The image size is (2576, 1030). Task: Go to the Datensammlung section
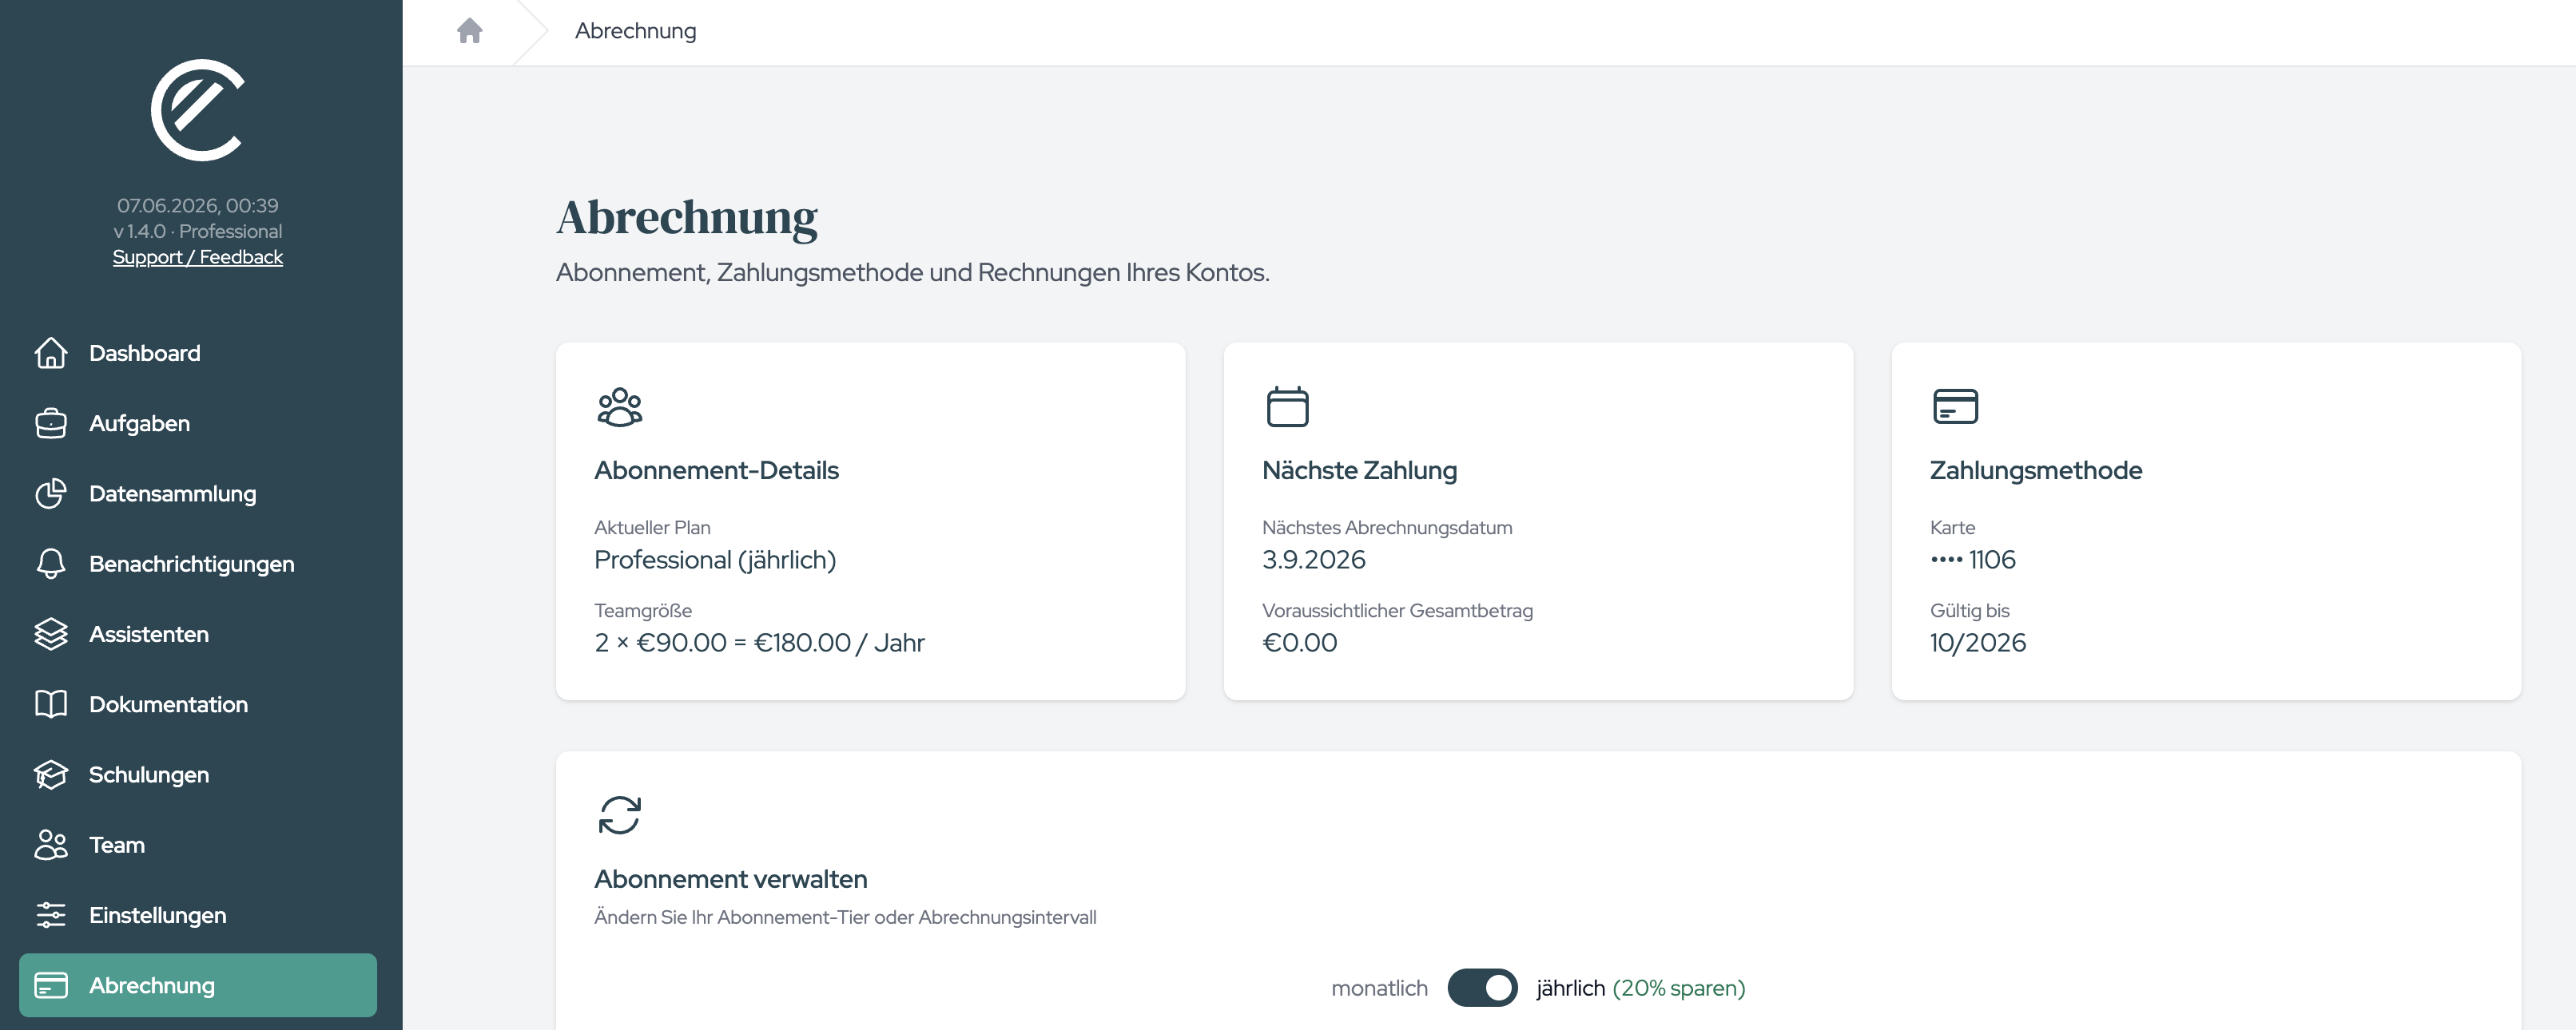[198, 493]
